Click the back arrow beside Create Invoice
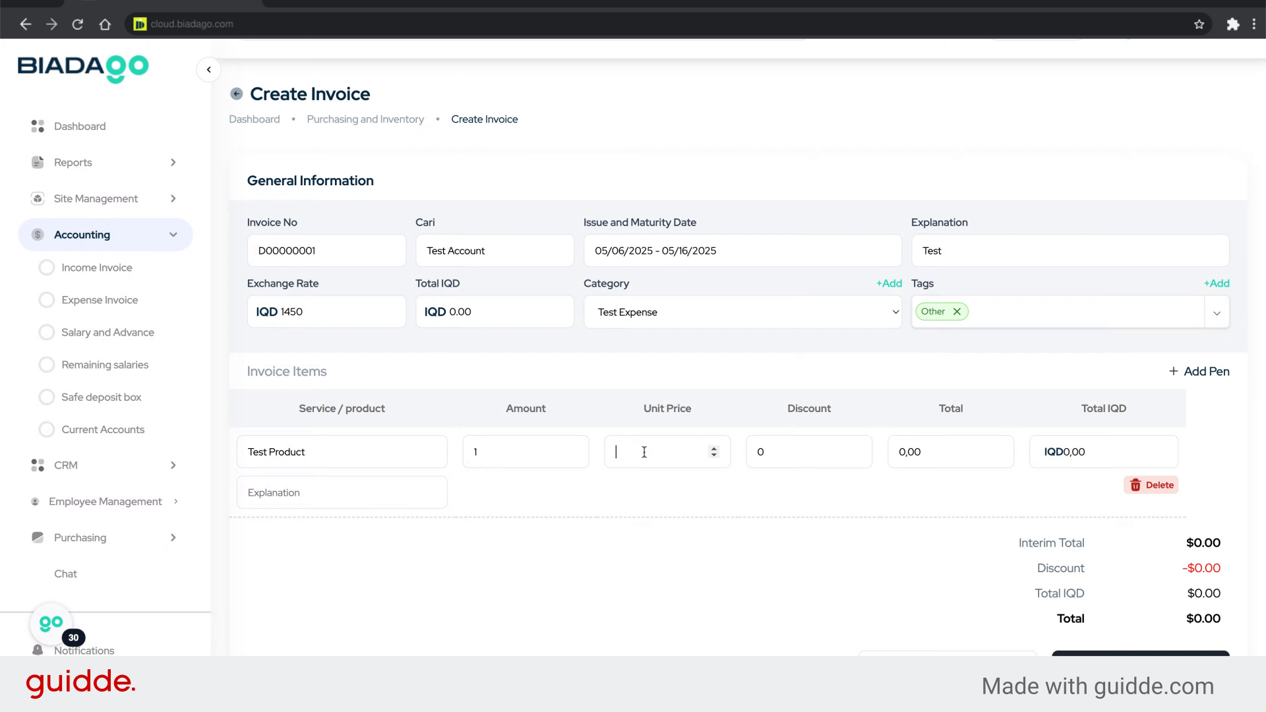 tap(236, 94)
